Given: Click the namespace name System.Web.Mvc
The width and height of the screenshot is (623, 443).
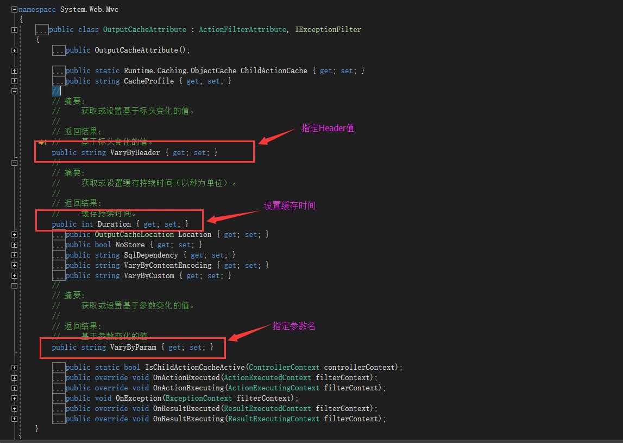Looking at the screenshot, I should point(89,10).
